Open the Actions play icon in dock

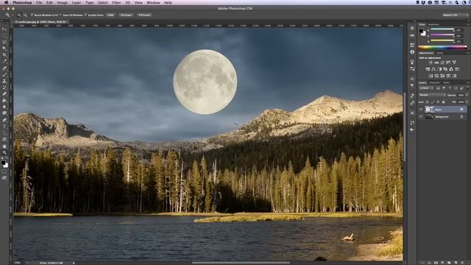412,130
